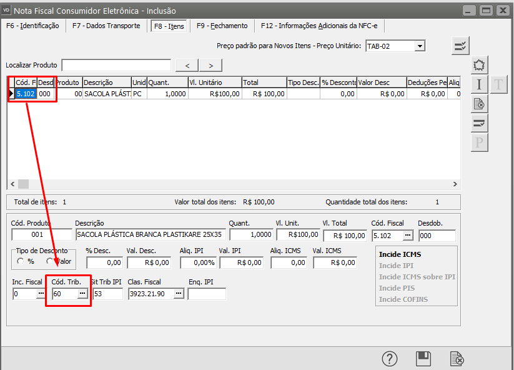Click the '<' previous product button
This screenshot has width=514, height=370.
tap(187, 66)
